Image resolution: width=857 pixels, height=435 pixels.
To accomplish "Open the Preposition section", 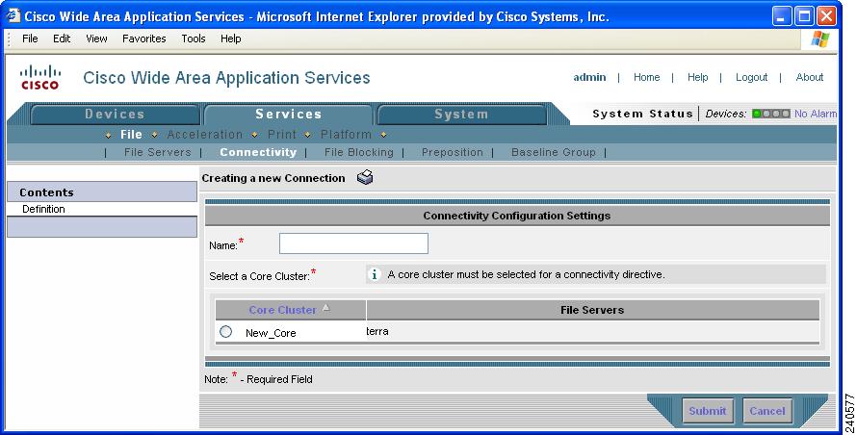I will (452, 152).
